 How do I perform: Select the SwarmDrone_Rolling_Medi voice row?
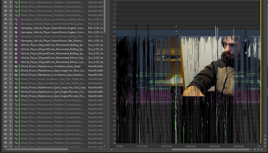pyautogui.click(x=53, y=19)
